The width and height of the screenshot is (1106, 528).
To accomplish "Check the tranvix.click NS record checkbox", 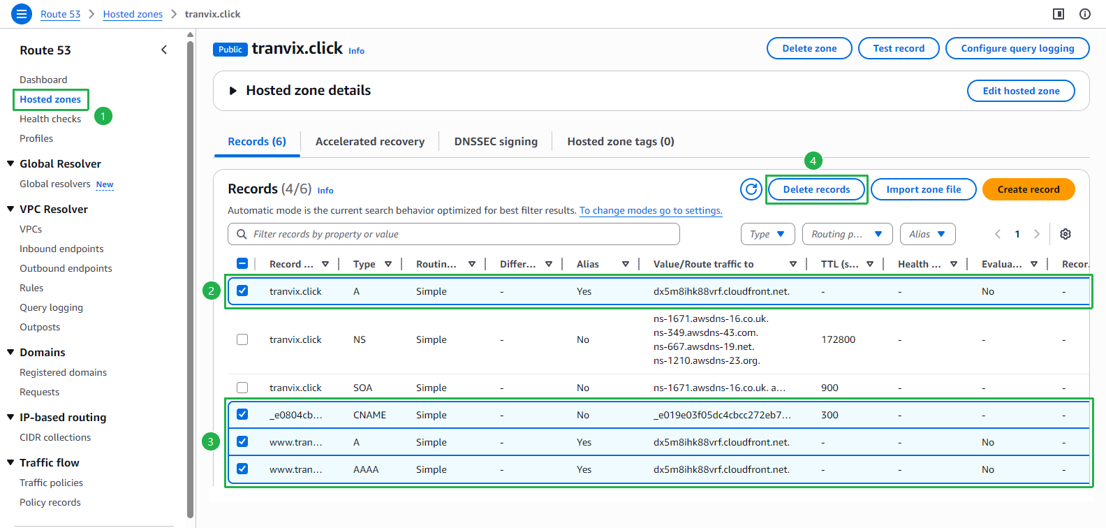I will click(242, 339).
